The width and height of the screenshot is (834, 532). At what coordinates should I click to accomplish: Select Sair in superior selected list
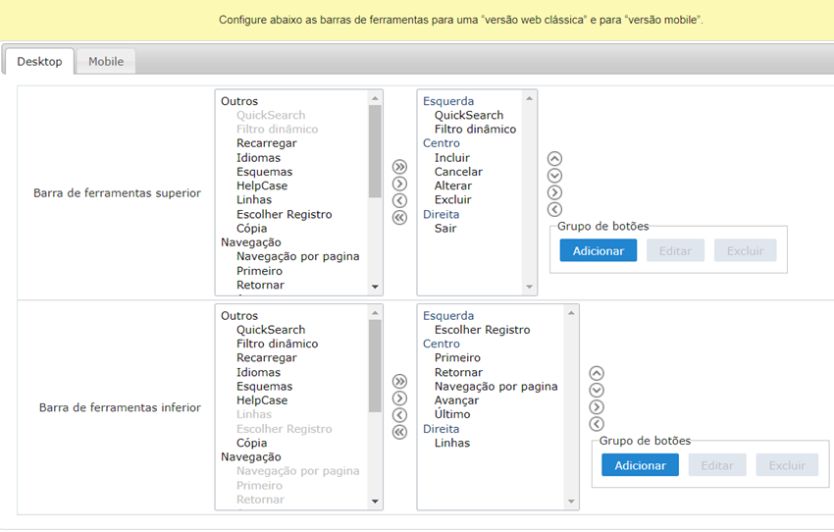(445, 229)
